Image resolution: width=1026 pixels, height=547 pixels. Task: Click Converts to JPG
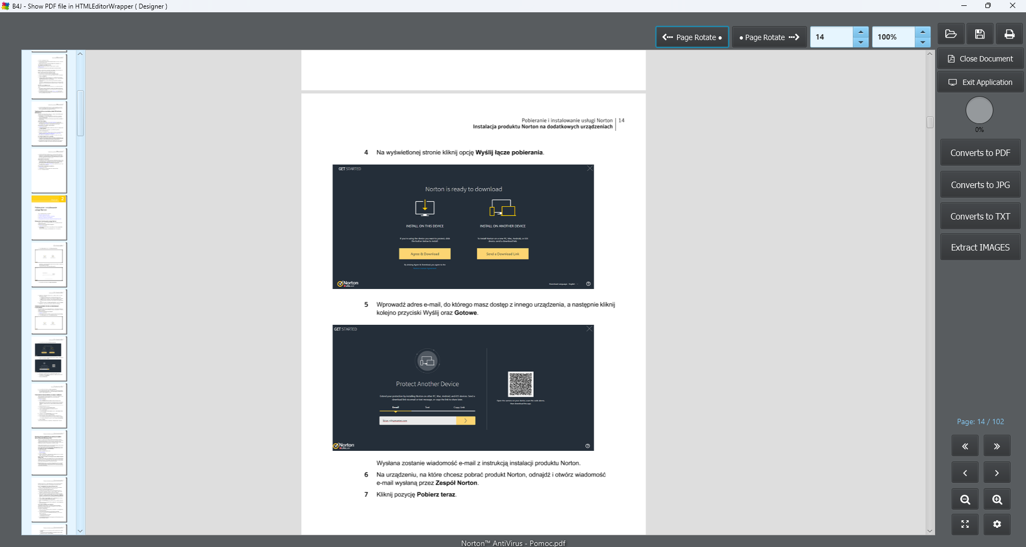click(981, 185)
